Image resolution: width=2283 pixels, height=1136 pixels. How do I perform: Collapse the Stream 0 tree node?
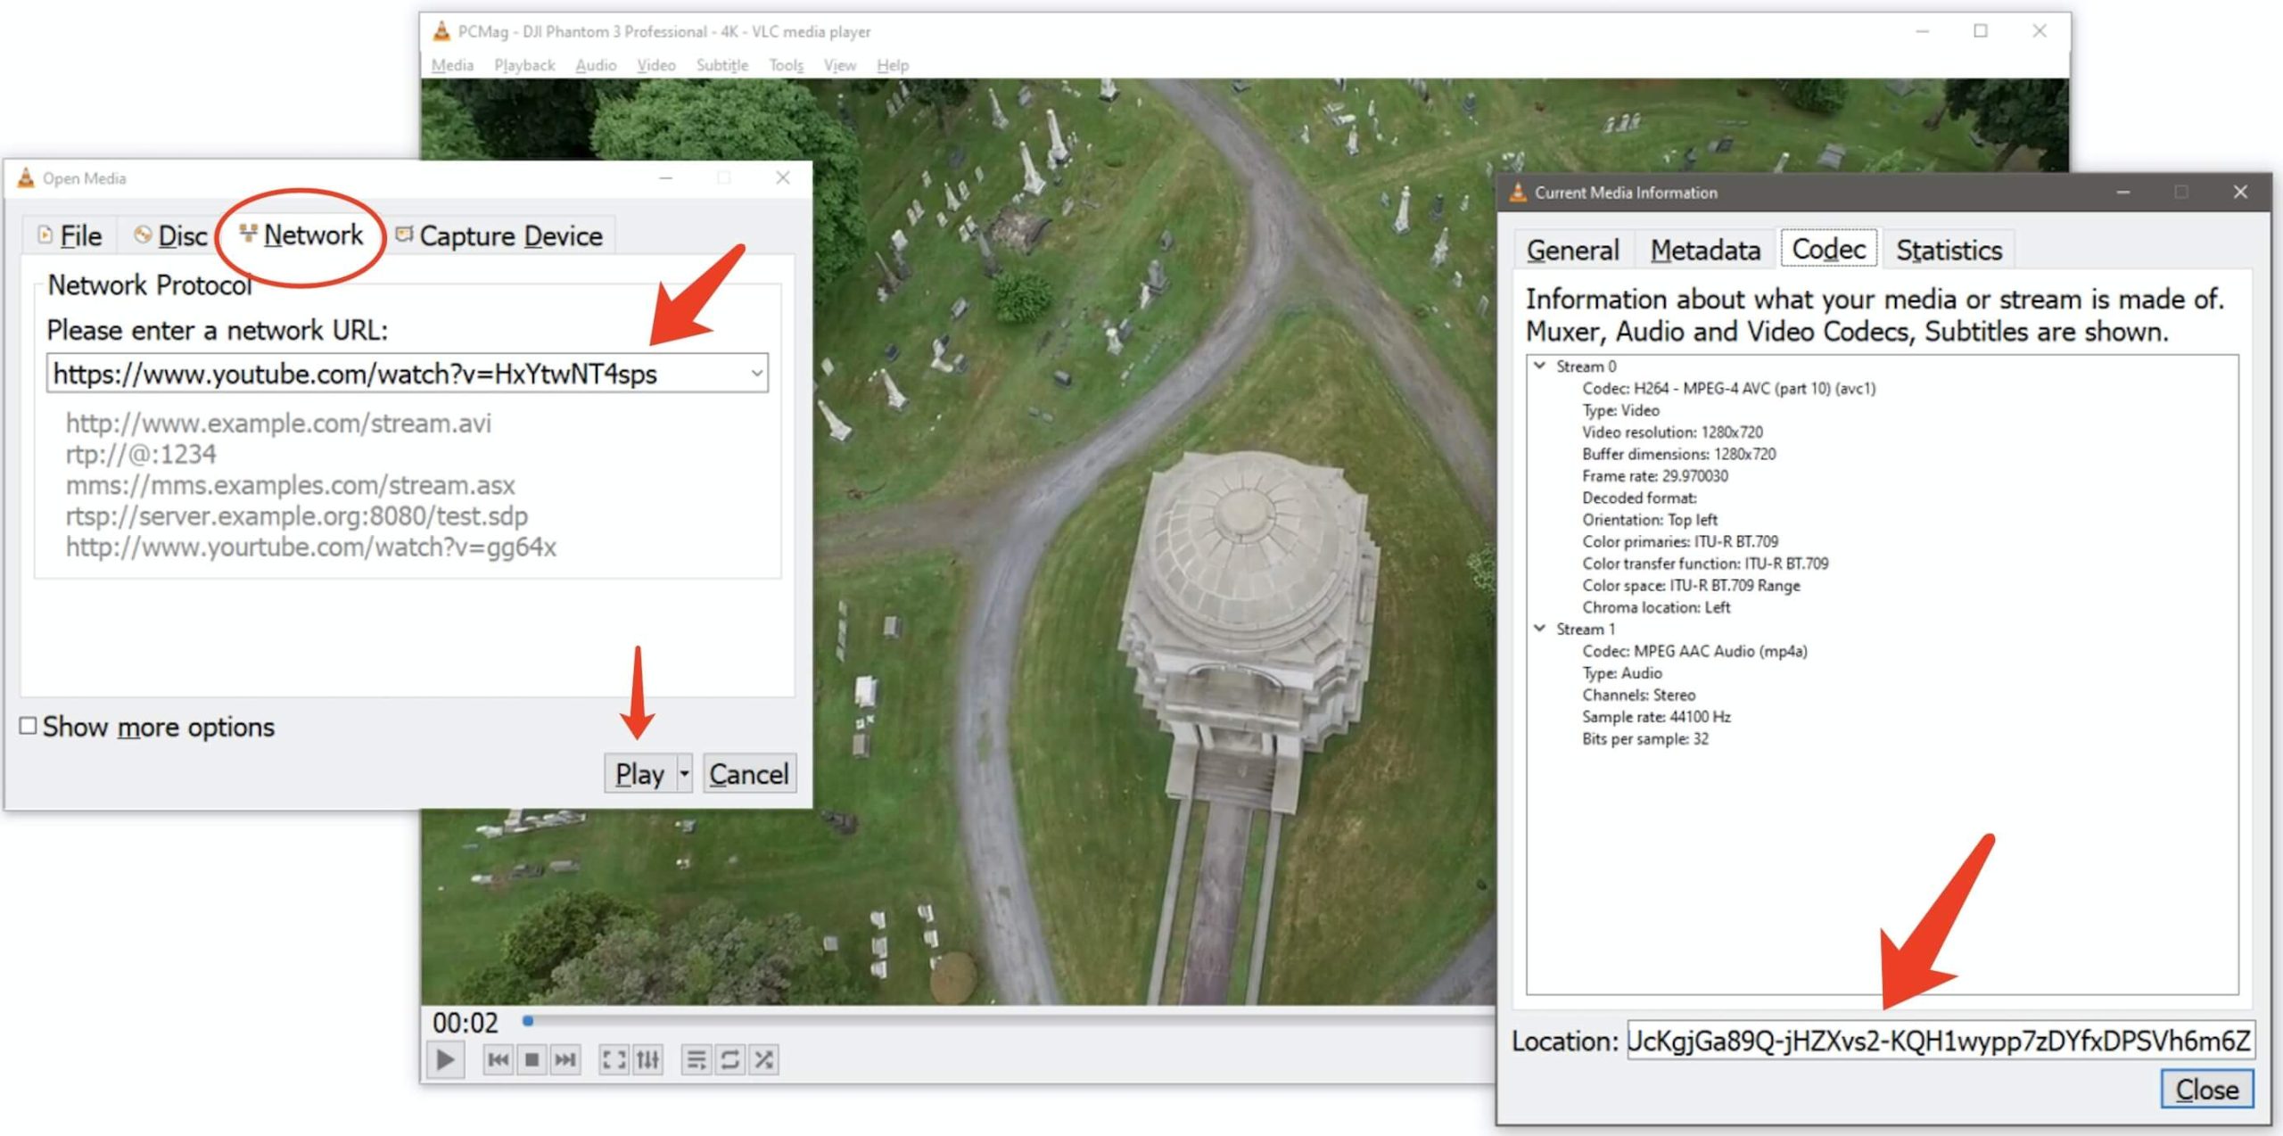(1539, 366)
